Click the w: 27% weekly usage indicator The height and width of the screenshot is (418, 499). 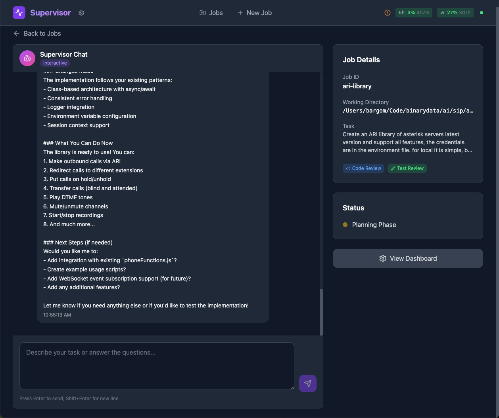coord(455,13)
